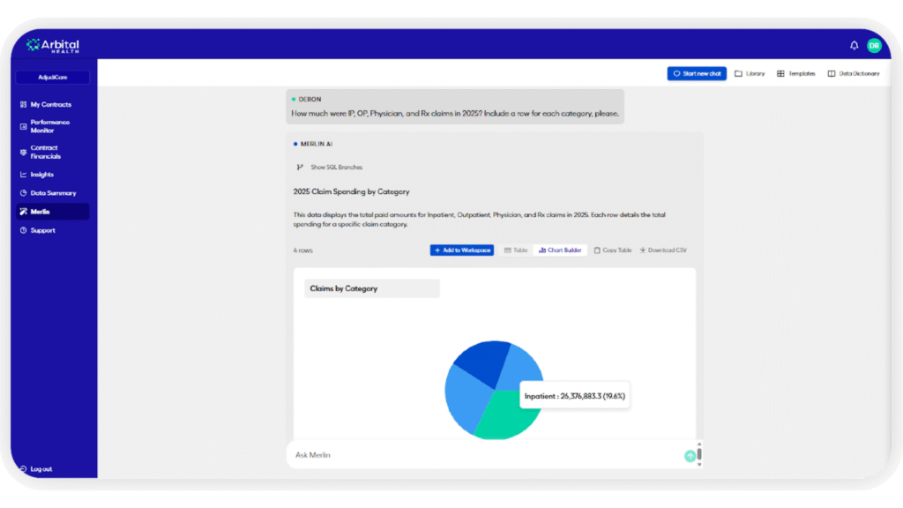This screenshot has height=508, width=903.
Task: Open the Library folder
Action: (750, 73)
